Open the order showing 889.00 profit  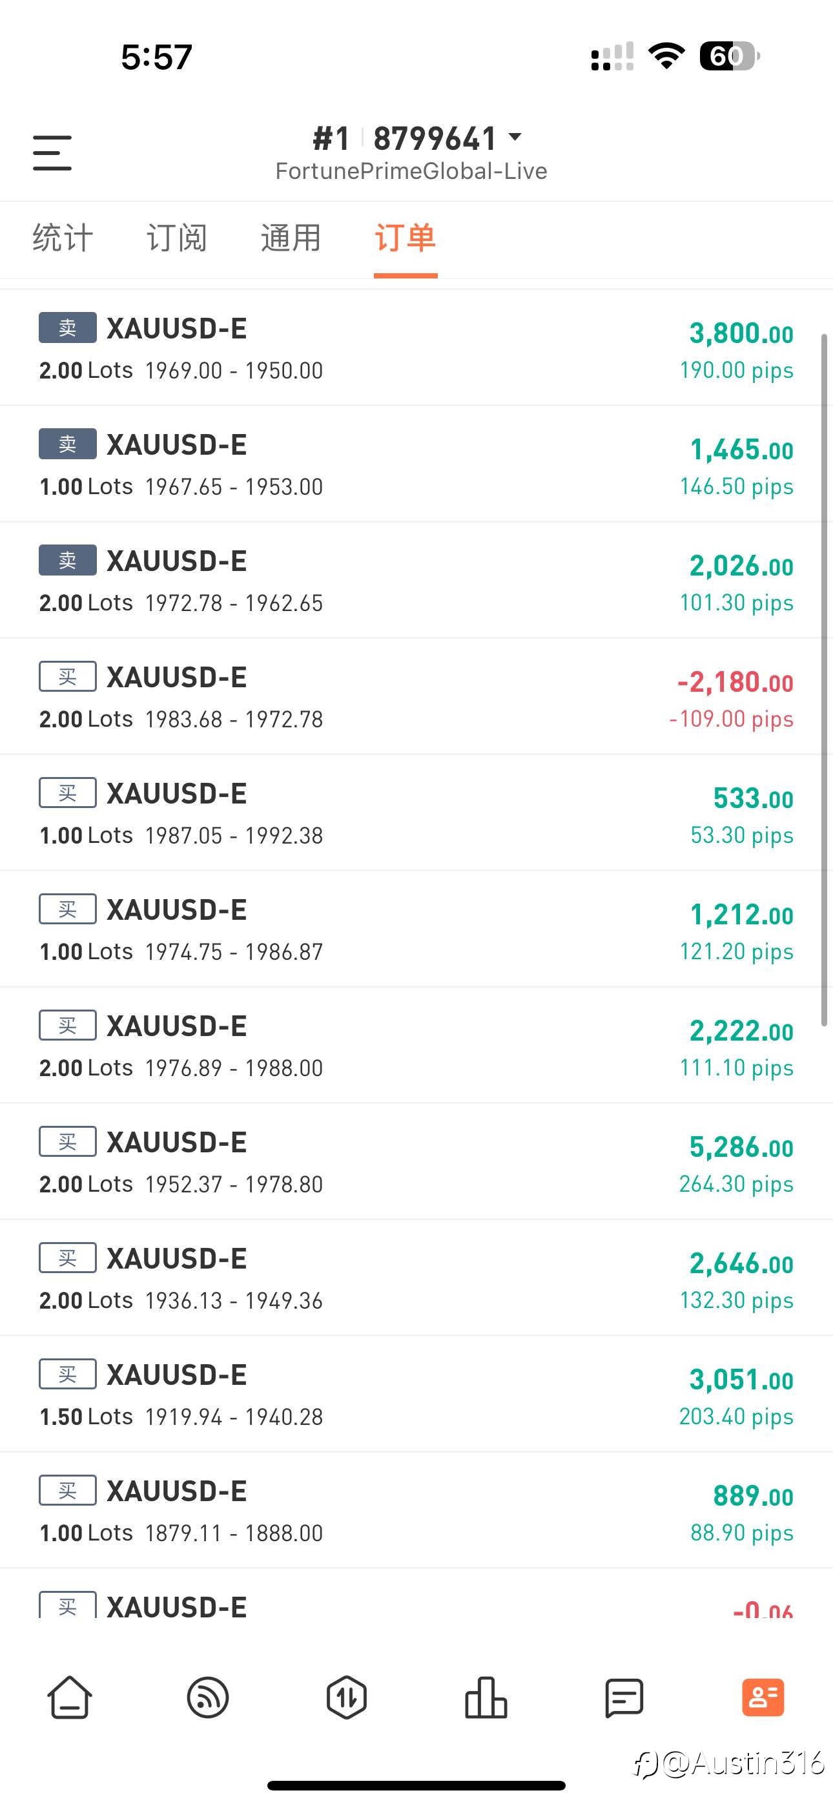[416, 1511]
